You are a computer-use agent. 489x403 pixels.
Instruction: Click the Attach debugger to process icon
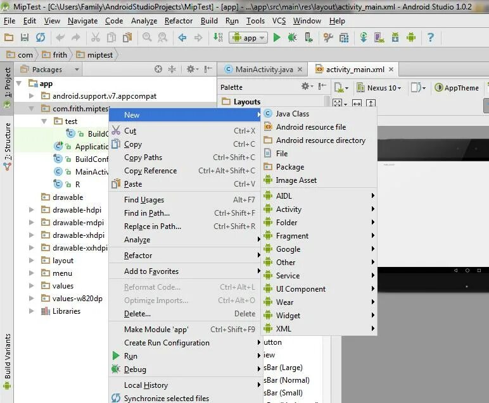(308, 38)
